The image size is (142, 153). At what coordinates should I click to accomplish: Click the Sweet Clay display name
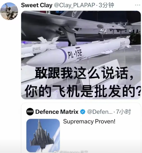[x=37, y=5]
